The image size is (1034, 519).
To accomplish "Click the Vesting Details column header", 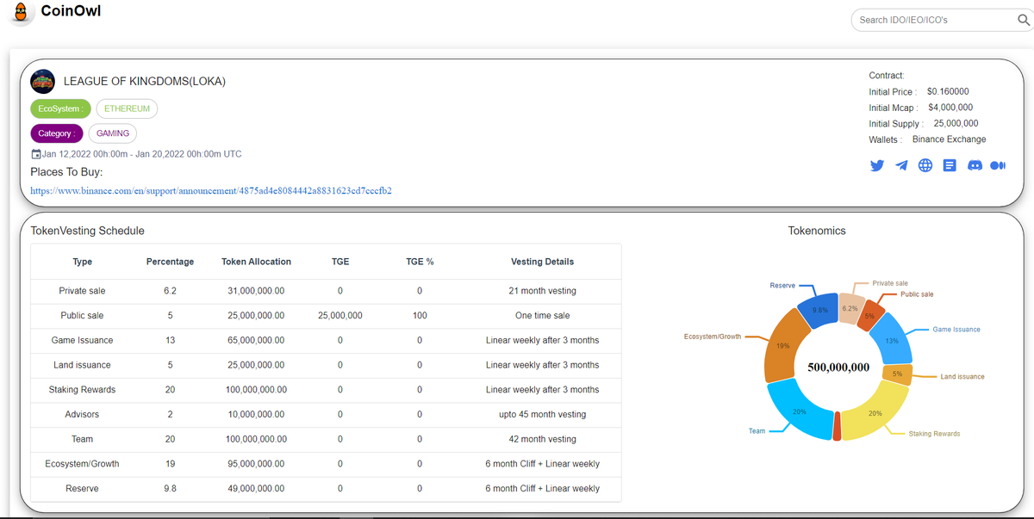I will (542, 262).
